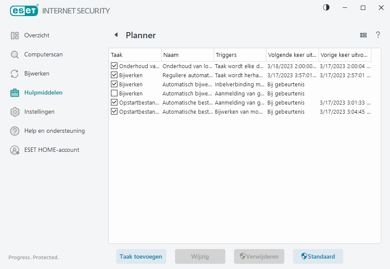Open Bijwerken via its refresh icon

click(x=14, y=73)
